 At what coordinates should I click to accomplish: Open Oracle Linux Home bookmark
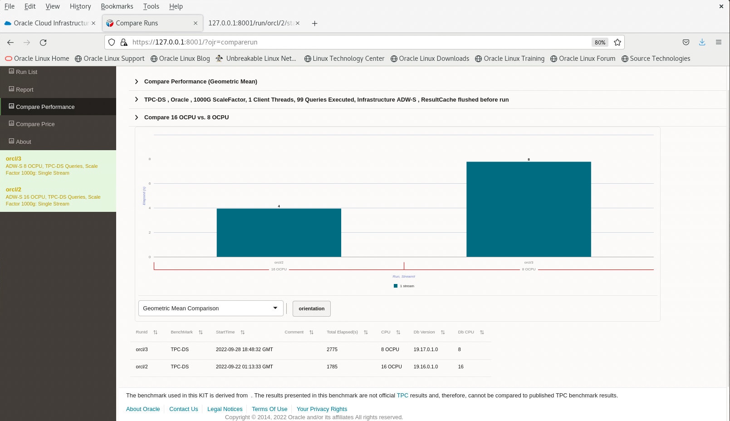click(x=37, y=59)
